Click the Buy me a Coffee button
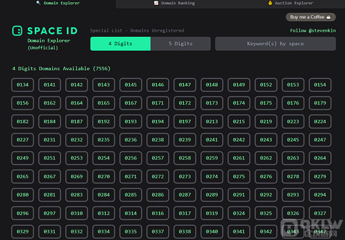The width and height of the screenshot is (345, 240). point(311,17)
